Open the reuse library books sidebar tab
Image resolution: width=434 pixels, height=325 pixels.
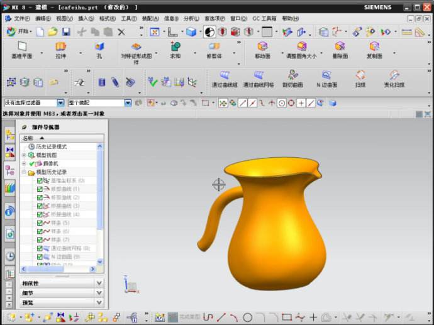click(x=10, y=188)
